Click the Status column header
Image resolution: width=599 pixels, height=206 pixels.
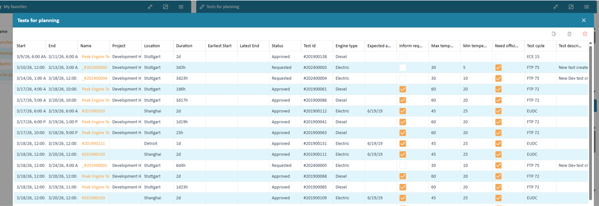(x=285, y=46)
